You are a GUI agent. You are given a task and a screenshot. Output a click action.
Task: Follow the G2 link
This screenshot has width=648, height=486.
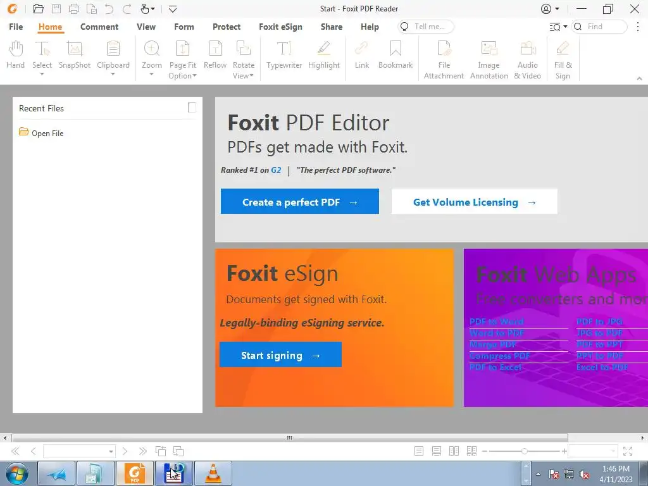click(x=276, y=170)
